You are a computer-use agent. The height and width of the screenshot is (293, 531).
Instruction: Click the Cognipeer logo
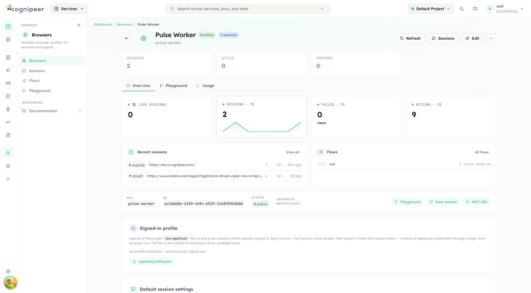(x=25, y=9)
